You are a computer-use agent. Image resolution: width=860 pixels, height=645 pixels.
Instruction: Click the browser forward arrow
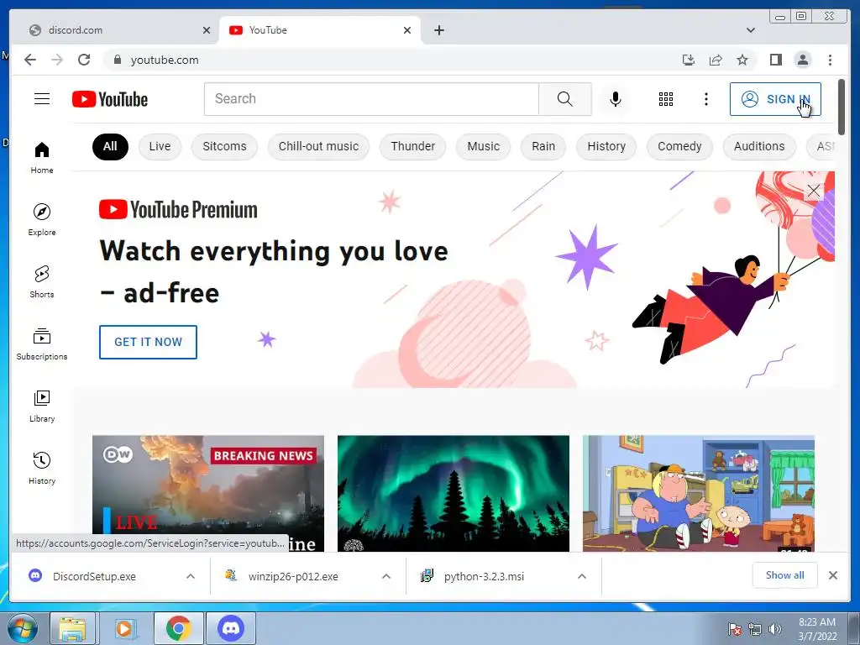click(57, 60)
